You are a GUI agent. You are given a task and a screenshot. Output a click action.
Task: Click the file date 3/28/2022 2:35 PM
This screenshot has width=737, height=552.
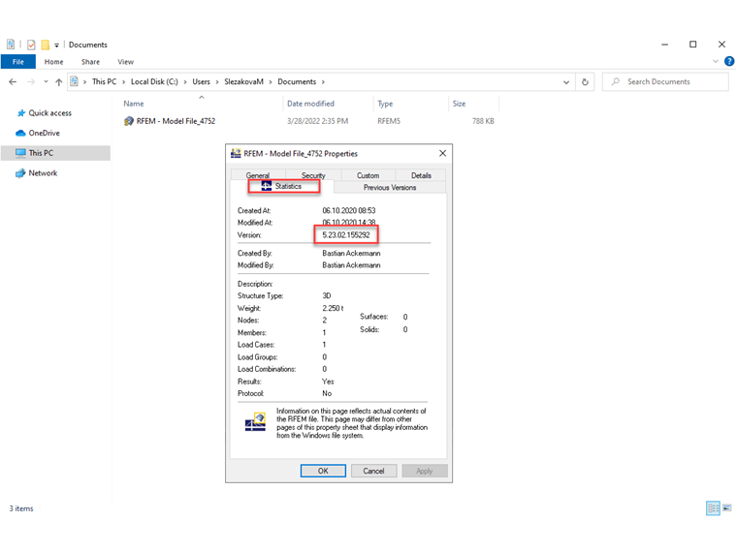click(318, 121)
